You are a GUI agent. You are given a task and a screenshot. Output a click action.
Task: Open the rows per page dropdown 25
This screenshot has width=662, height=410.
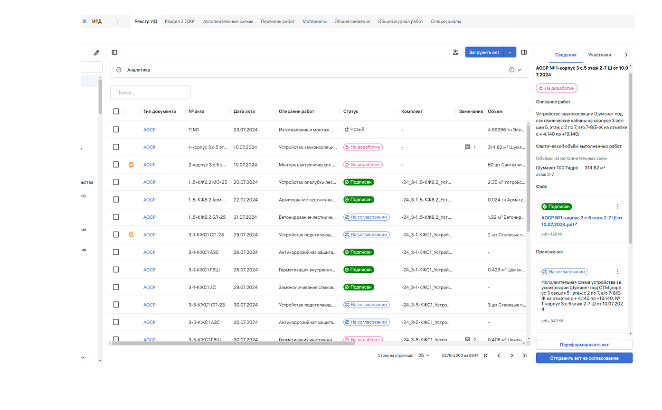[x=424, y=355]
